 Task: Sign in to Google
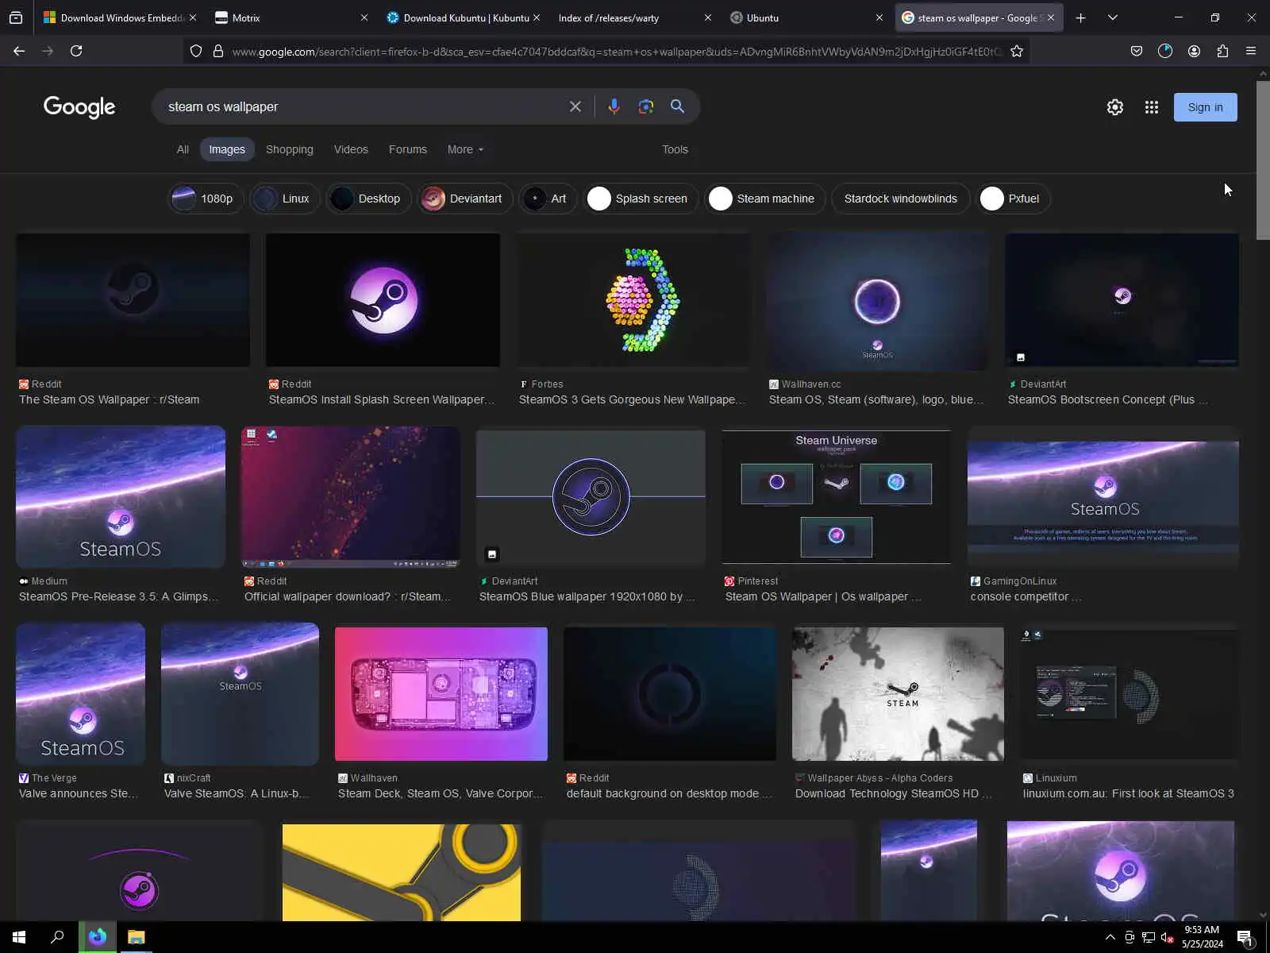pyautogui.click(x=1205, y=107)
